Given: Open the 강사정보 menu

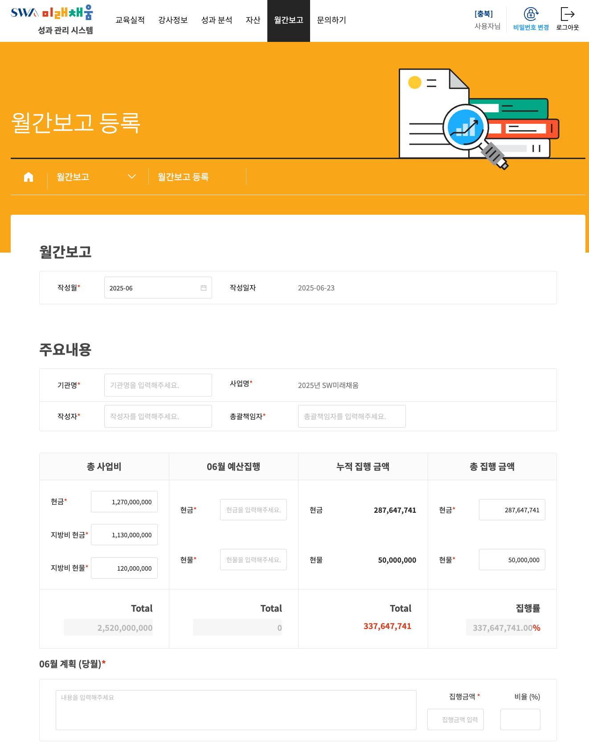Looking at the screenshot, I should coord(173,20).
